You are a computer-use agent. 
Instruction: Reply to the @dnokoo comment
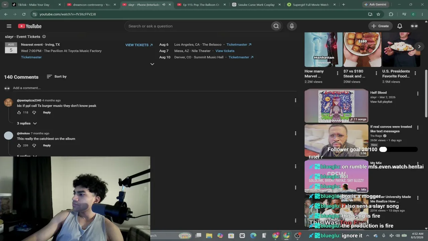pos(47,145)
